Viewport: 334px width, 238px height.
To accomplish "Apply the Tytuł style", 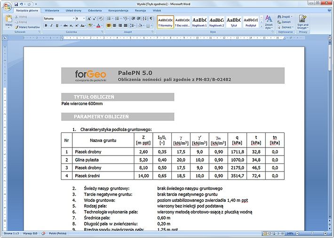I will pos(234,22).
